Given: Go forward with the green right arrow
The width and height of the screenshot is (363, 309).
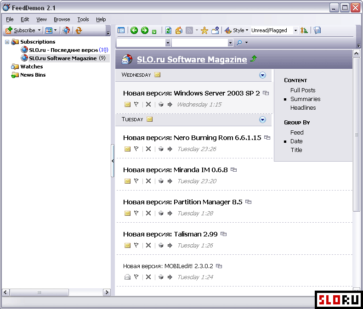Looking at the screenshot, I should (x=145, y=30).
